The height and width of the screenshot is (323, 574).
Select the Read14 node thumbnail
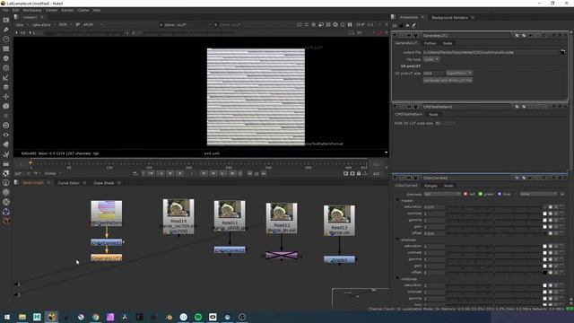point(178,216)
